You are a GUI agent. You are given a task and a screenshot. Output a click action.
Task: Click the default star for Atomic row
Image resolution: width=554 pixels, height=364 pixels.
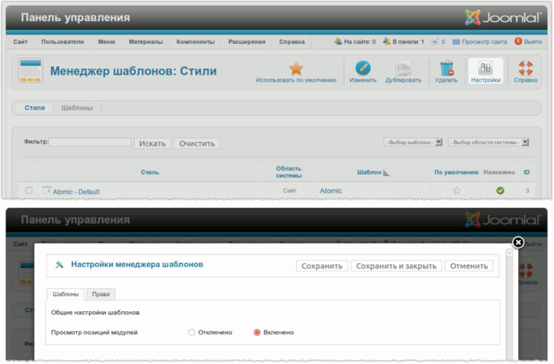click(456, 191)
